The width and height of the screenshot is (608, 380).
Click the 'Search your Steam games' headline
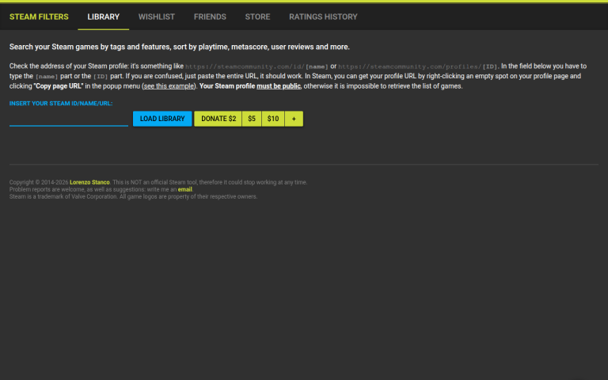180,47
